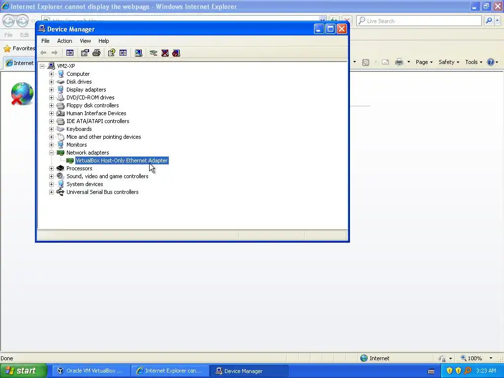
Task: Click the Internet Explorer Help question mark icon
Action: (x=491, y=62)
